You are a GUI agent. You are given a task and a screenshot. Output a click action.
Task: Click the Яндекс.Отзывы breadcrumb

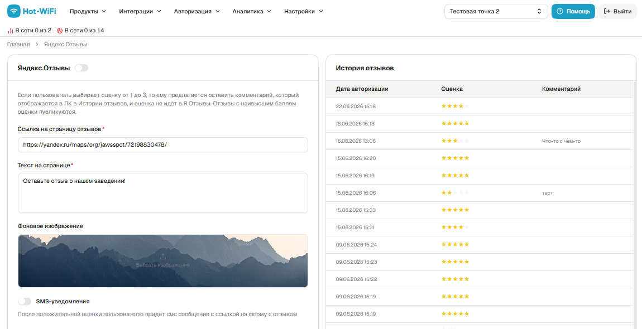pos(65,44)
